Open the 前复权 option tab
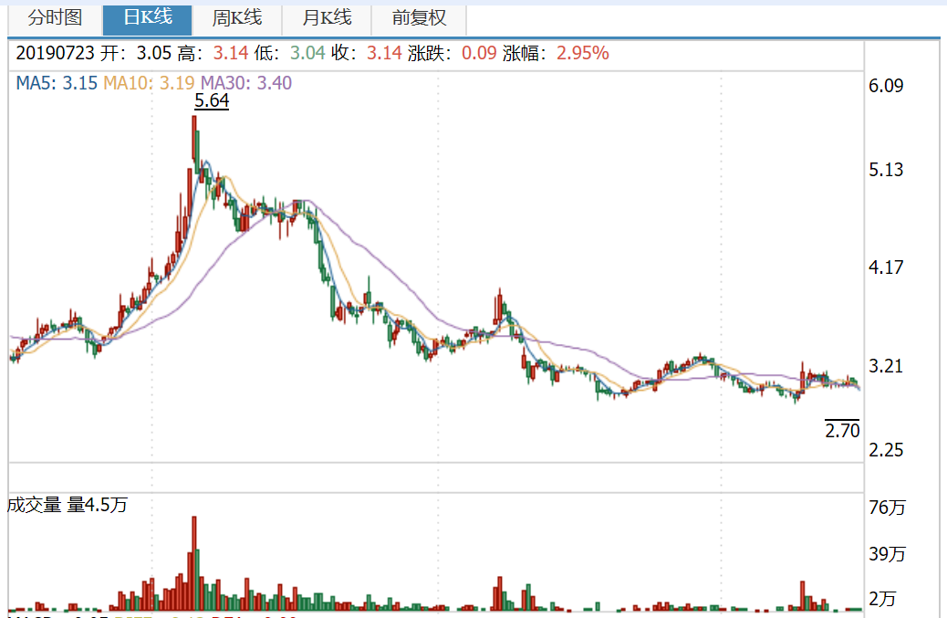Image resolution: width=947 pixels, height=618 pixels. point(419,19)
